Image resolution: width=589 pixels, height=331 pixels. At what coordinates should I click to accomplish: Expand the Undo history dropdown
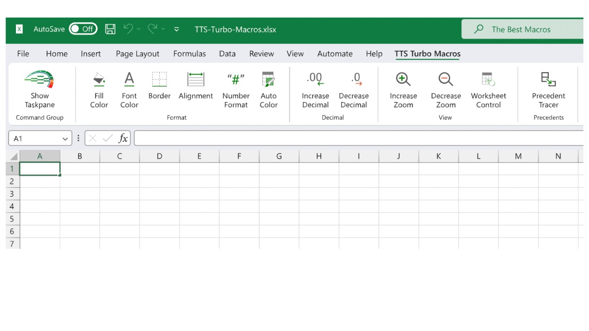139,29
